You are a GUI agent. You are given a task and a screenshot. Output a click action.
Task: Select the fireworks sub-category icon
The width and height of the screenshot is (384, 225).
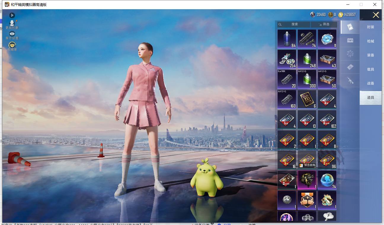[350, 54]
